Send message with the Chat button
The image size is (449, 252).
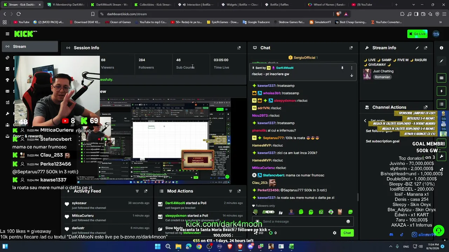click(347, 233)
